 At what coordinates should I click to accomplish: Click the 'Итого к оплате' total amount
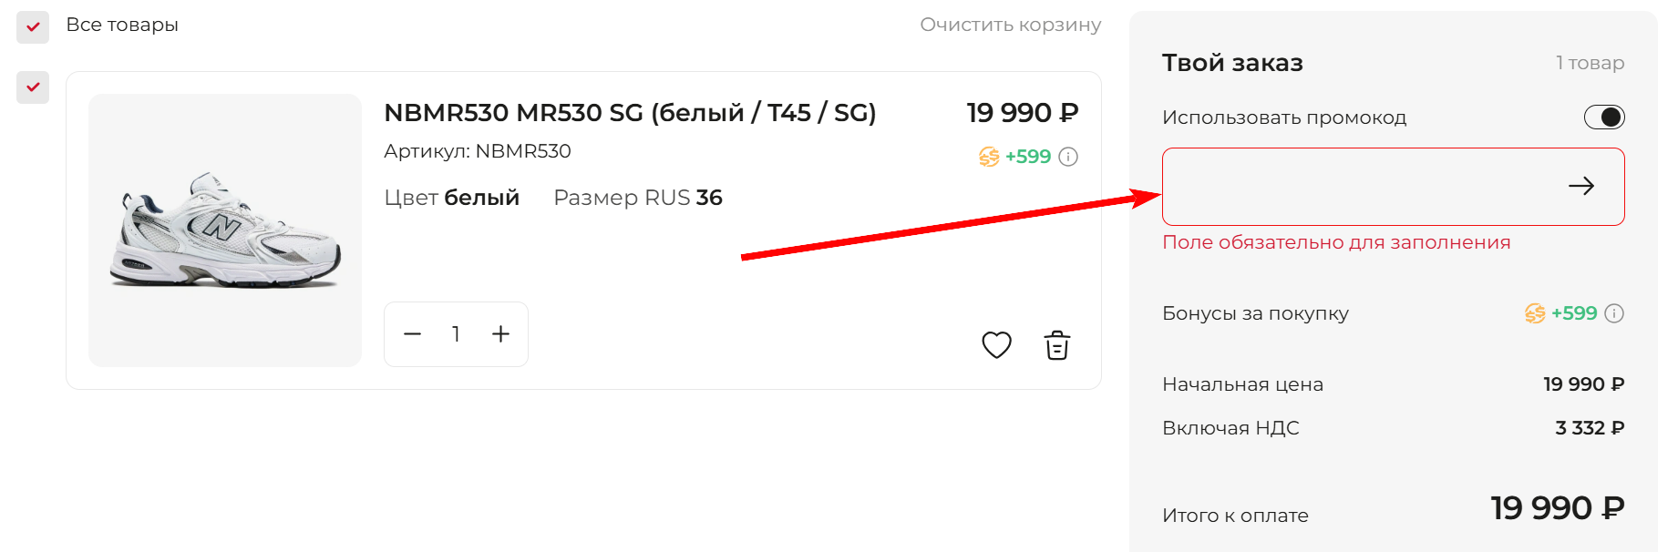(1557, 507)
